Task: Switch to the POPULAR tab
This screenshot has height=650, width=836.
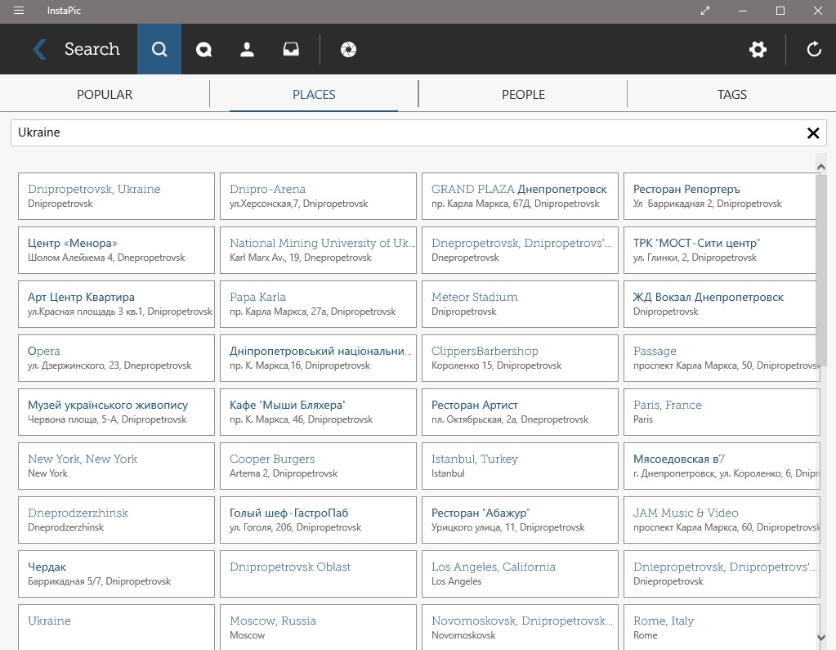Action: 105,95
